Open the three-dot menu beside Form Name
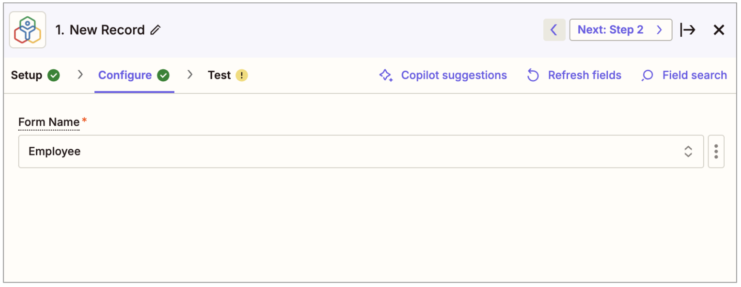741x287 pixels. [x=716, y=152]
